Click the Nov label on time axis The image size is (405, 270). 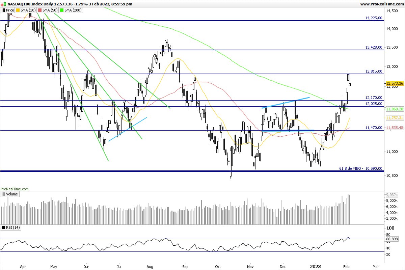[250, 266]
